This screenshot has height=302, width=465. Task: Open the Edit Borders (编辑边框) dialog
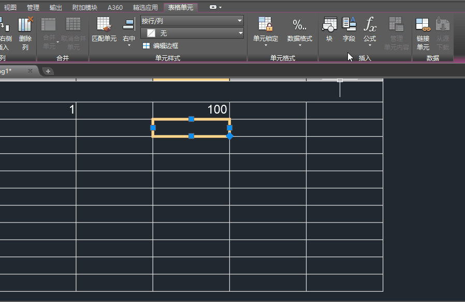161,46
